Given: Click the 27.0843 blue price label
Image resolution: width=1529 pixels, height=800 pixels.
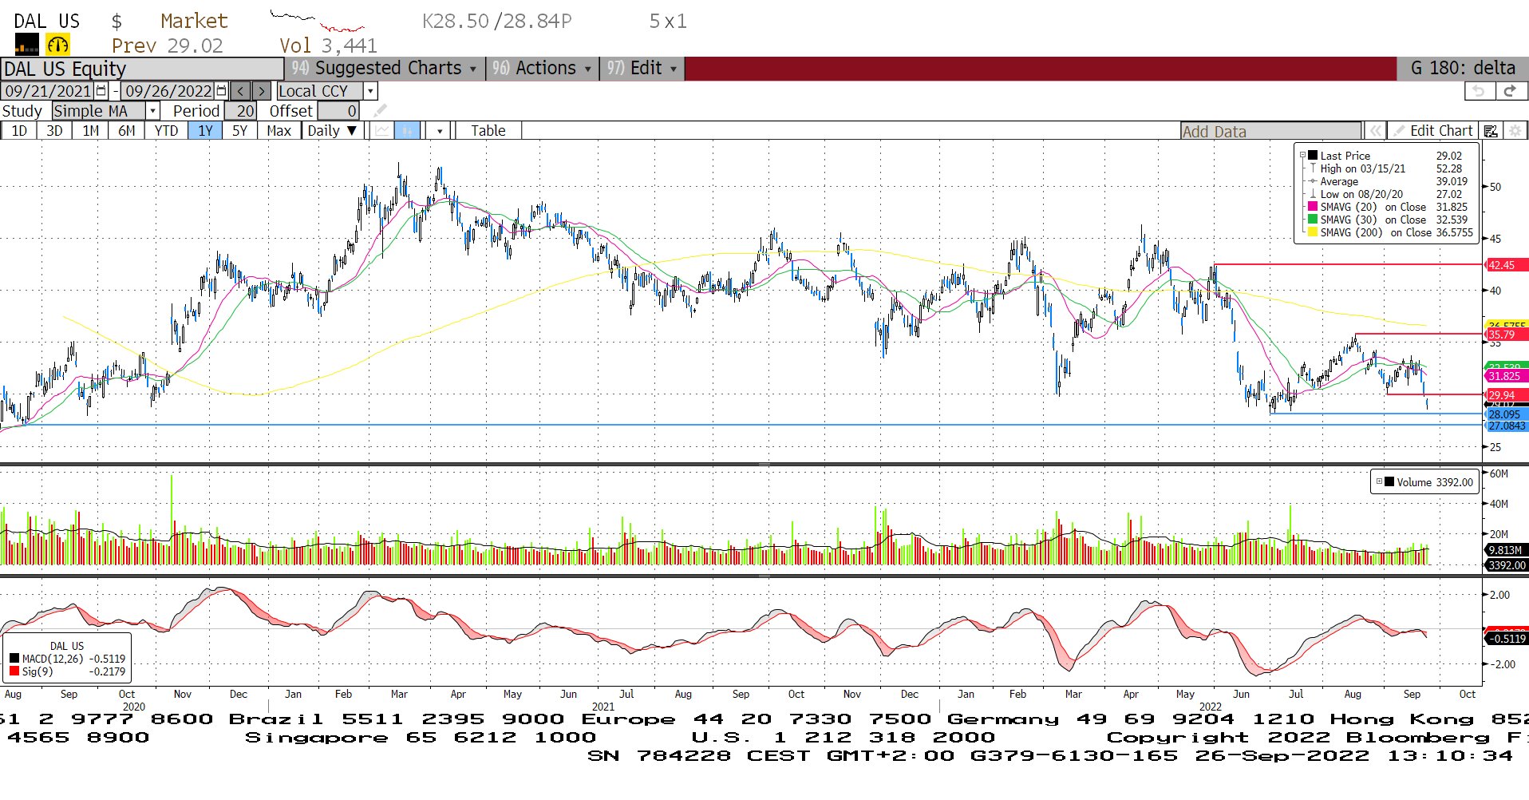Looking at the screenshot, I should coord(1507,426).
